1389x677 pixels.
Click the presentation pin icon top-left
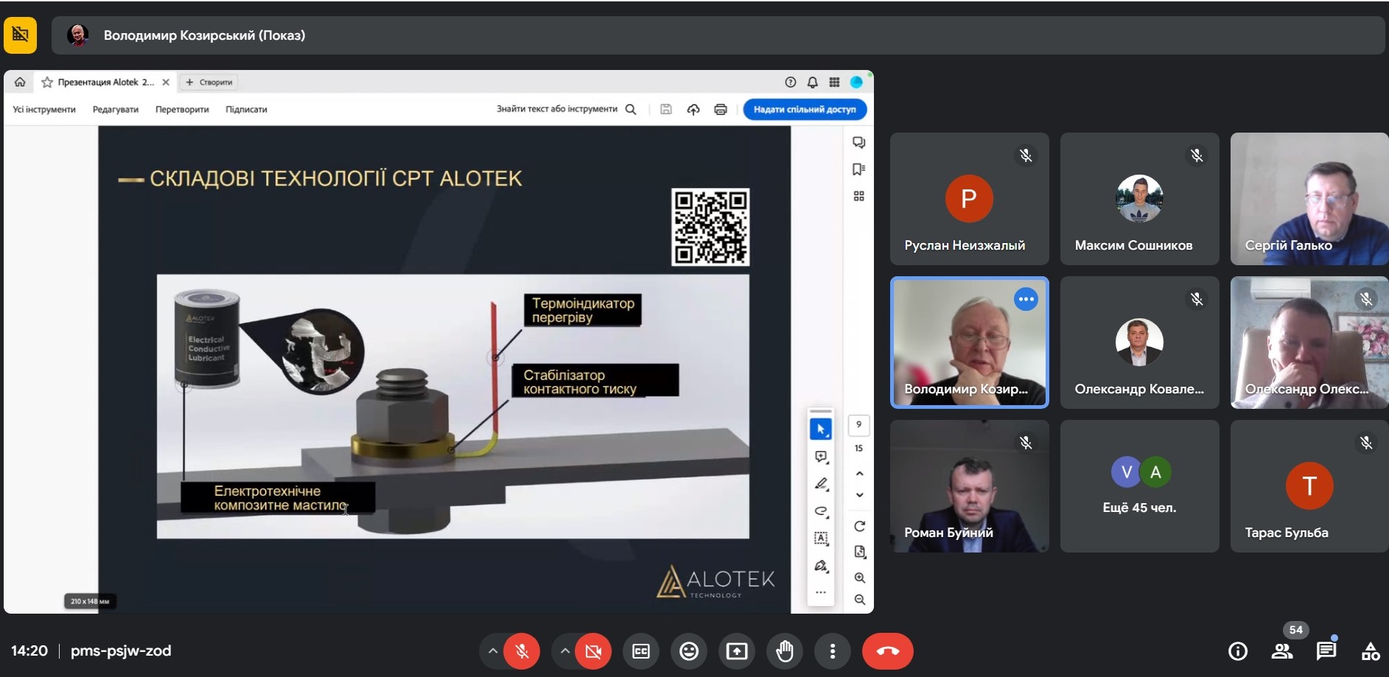pos(21,35)
